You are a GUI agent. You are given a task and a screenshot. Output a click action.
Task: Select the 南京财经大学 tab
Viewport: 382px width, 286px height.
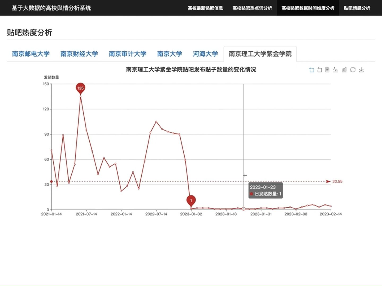[x=79, y=54]
